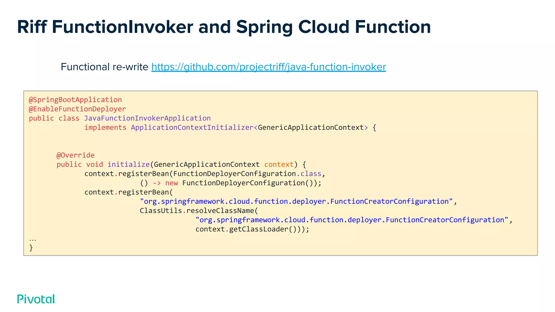Click the slide title 'Riff FunctionInvoker and Spring Cloud Function'
The height and width of the screenshot is (312, 555).
[x=224, y=27]
